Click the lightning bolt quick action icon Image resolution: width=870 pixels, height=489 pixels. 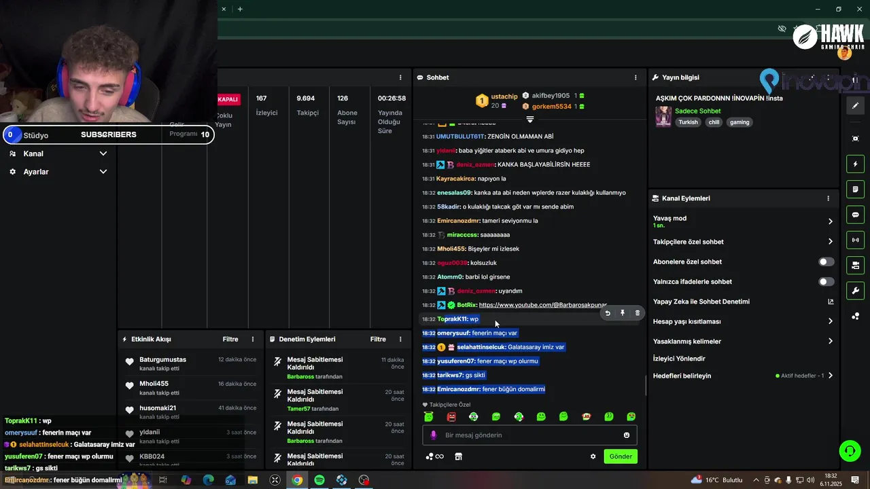coord(855,164)
